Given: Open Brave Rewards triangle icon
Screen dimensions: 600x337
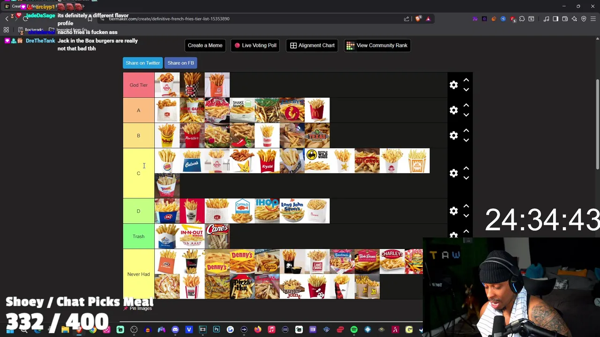Looking at the screenshot, I should 428,19.
